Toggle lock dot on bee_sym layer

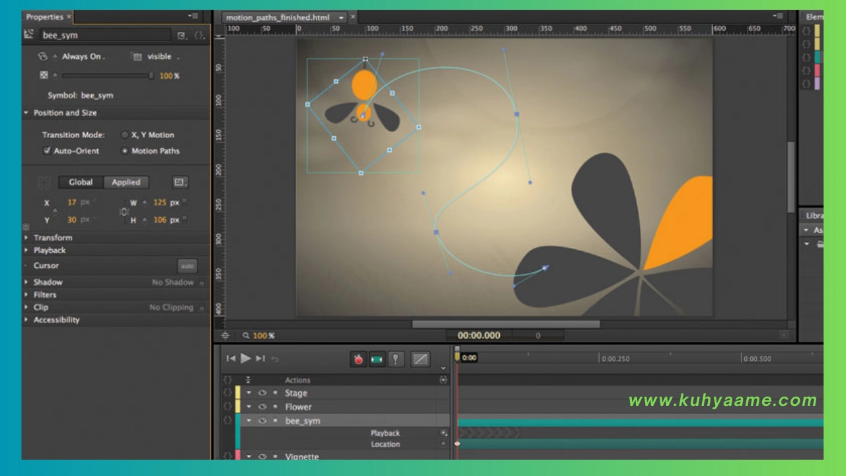tap(275, 420)
